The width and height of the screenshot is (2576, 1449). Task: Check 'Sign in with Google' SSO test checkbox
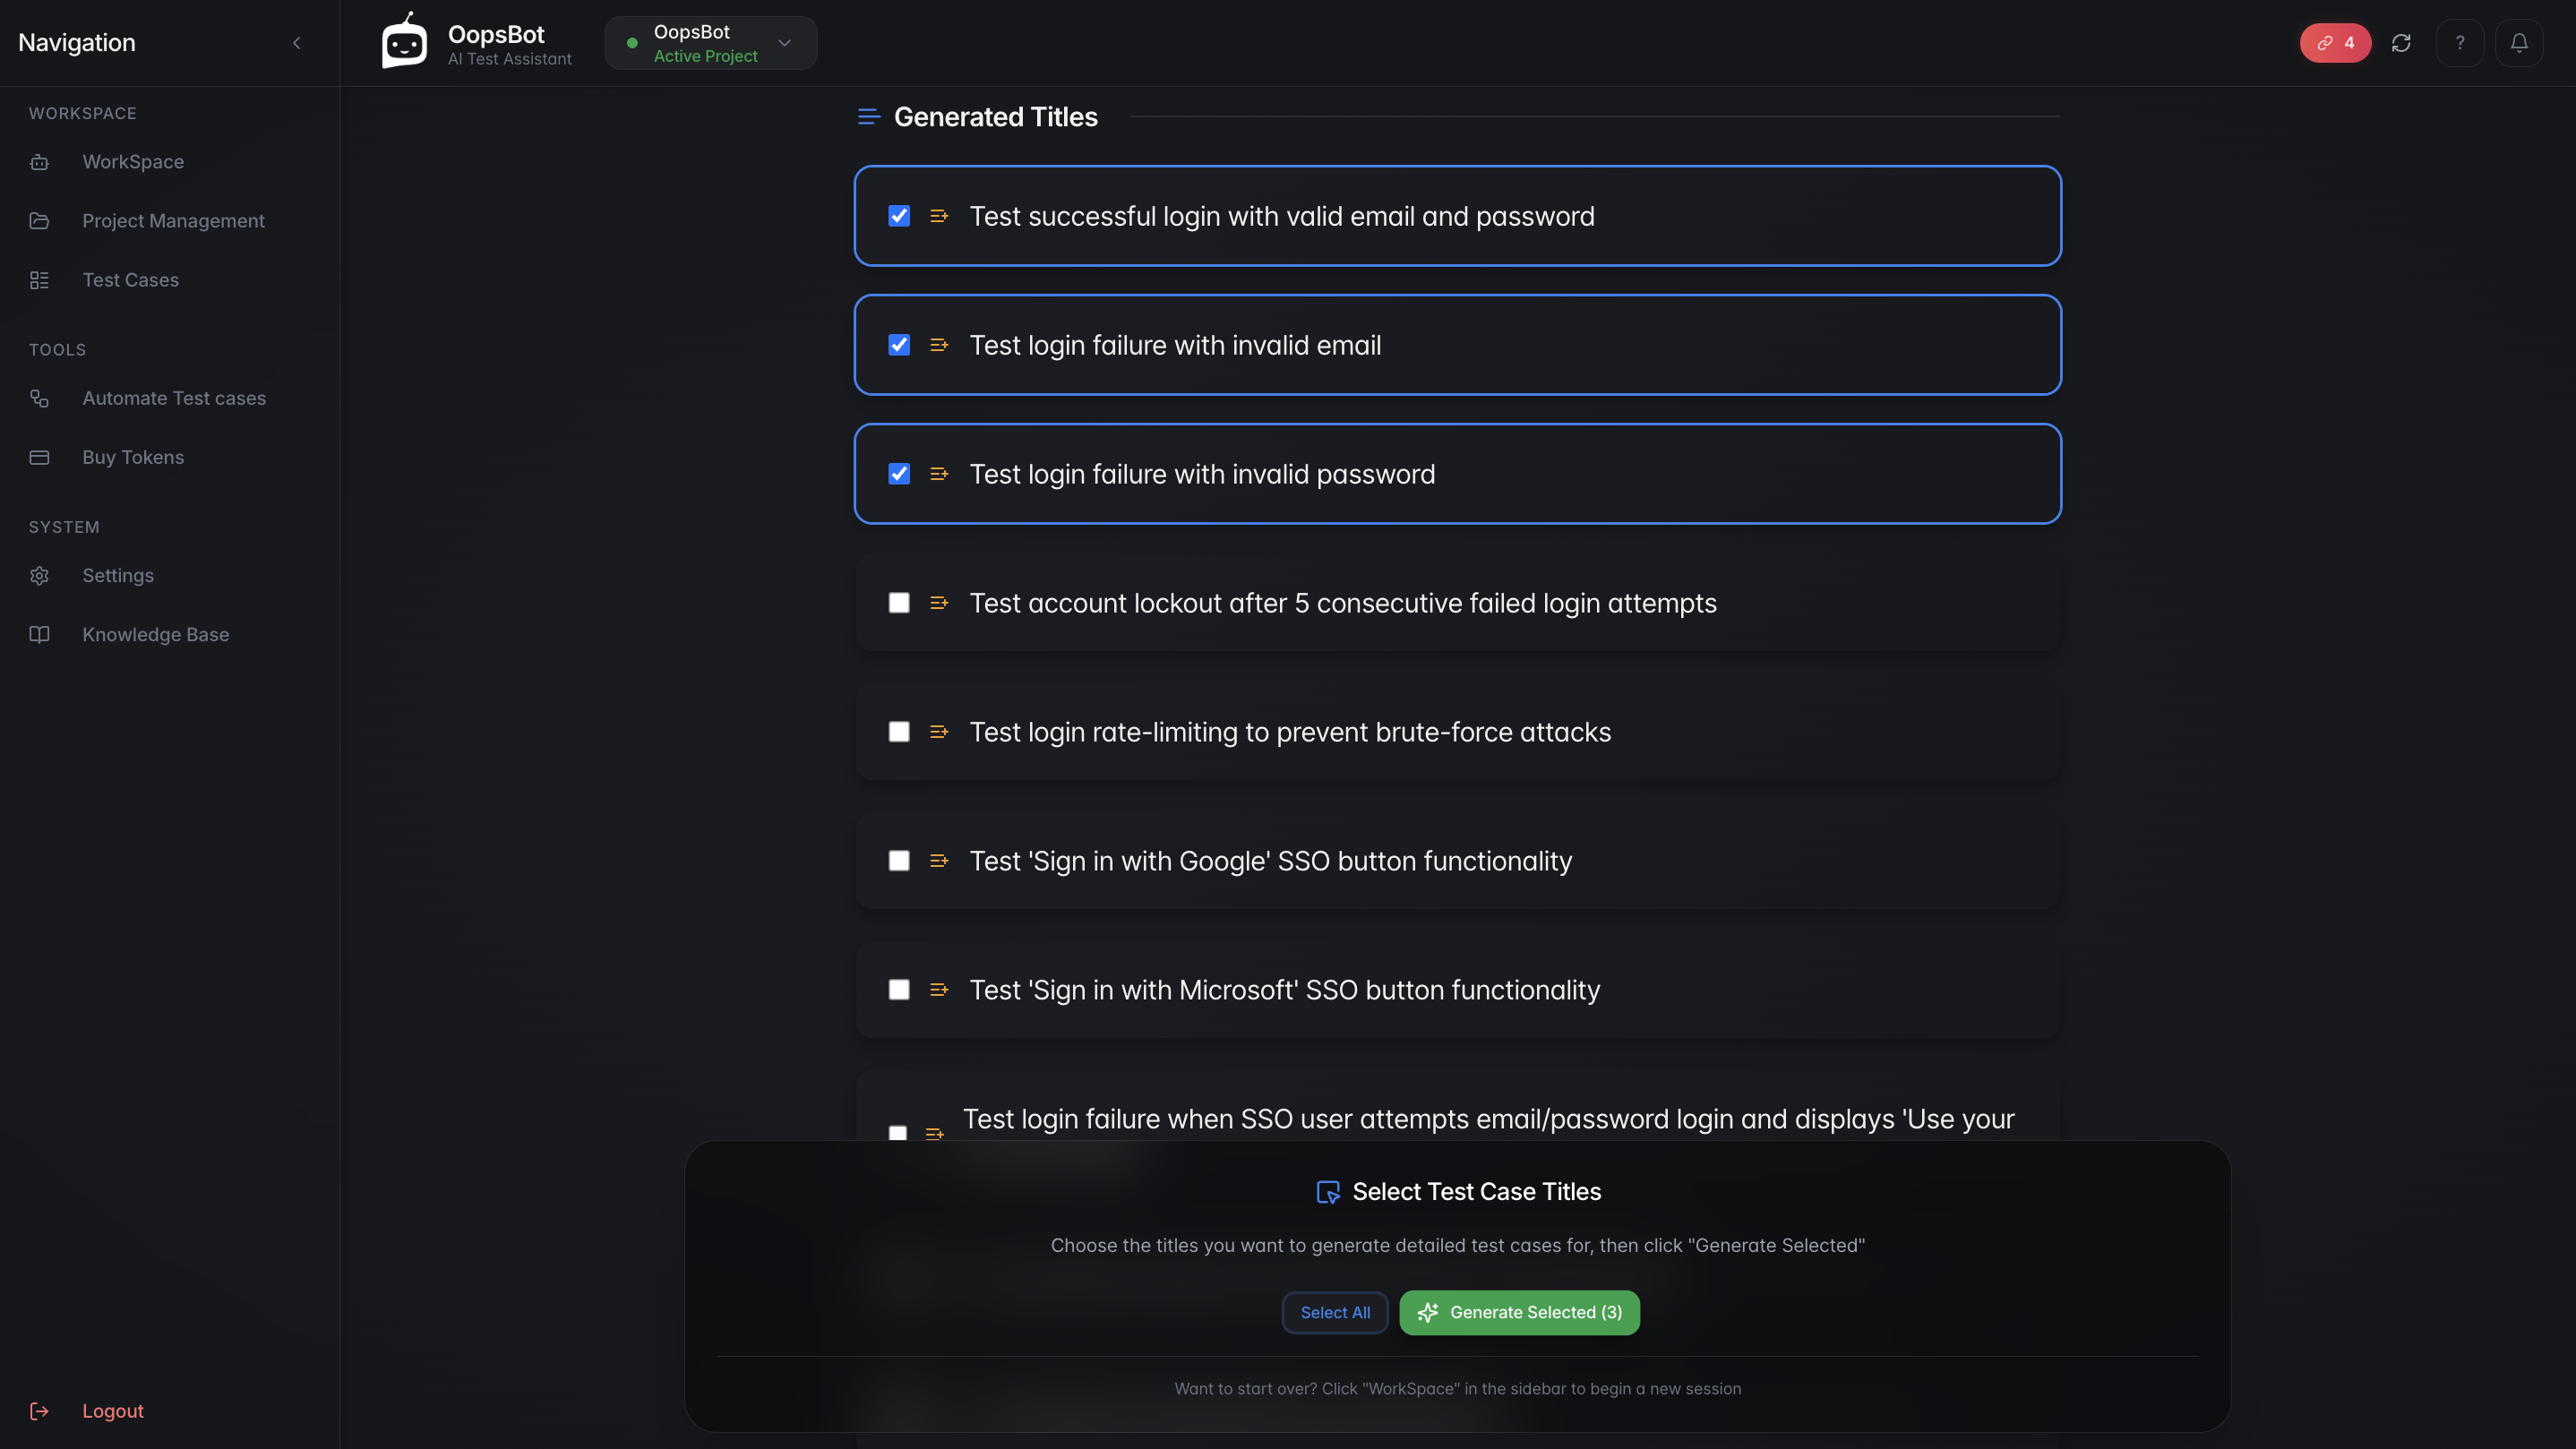point(899,861)
